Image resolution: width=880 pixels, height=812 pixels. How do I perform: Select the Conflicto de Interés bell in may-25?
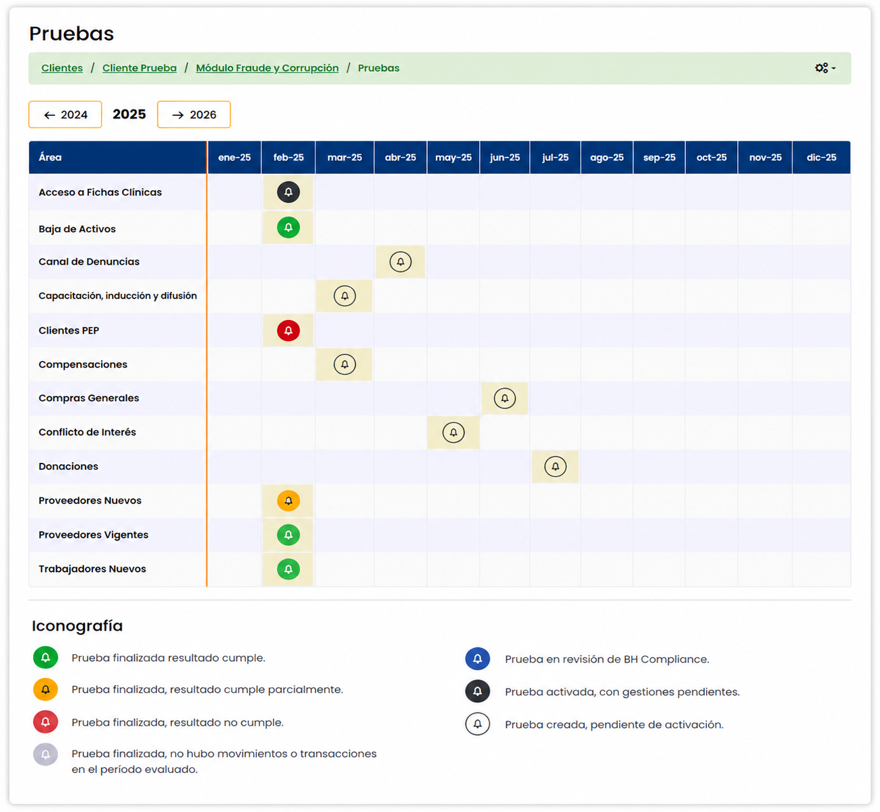tap(453, 433)
